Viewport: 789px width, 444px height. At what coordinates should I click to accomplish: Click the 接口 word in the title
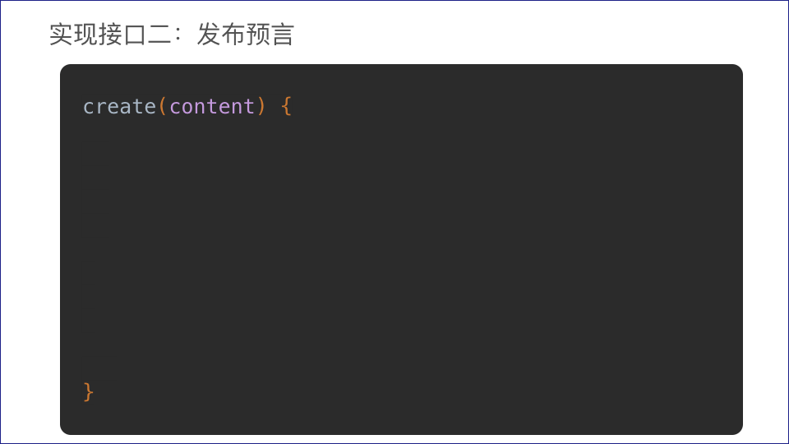[x=122, y=35]
